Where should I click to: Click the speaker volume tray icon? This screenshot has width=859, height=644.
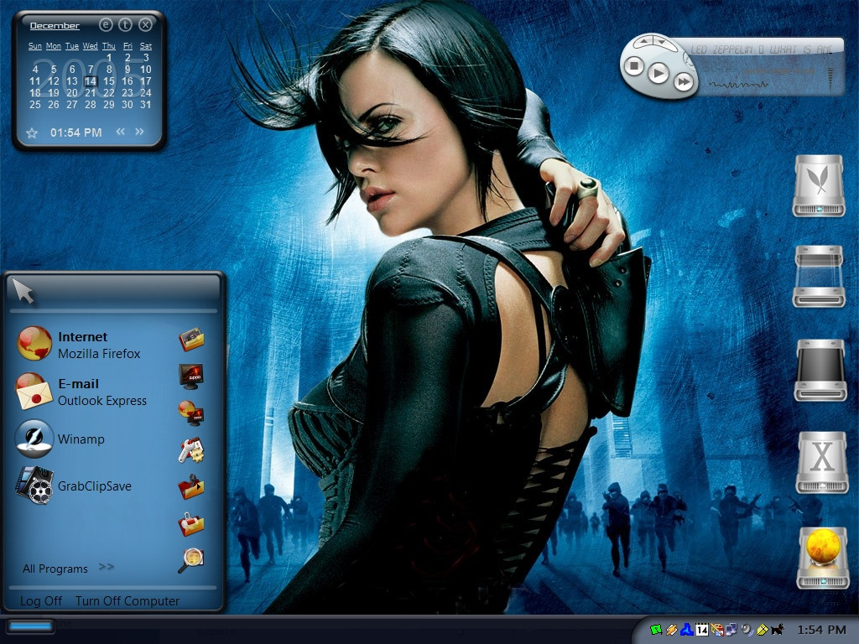pos(747,630)
